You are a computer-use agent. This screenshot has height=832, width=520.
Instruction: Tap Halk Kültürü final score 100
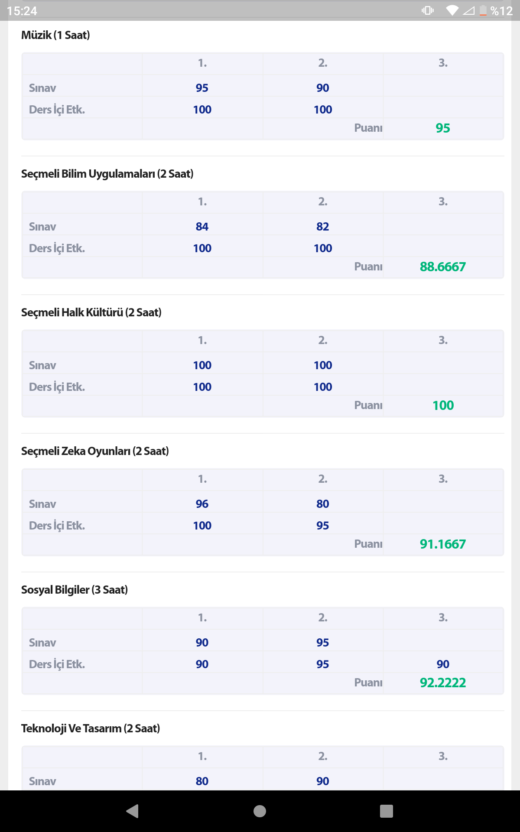click(443, 406)
